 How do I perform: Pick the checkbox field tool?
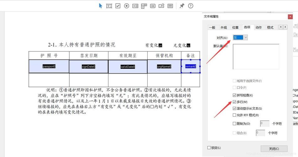point(118,6)
